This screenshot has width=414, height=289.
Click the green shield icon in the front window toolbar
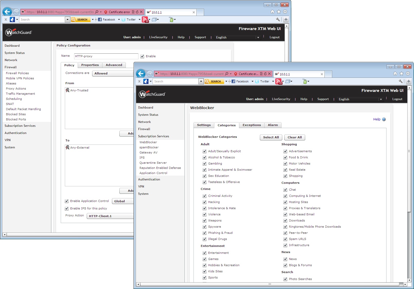tap(305, 81)
